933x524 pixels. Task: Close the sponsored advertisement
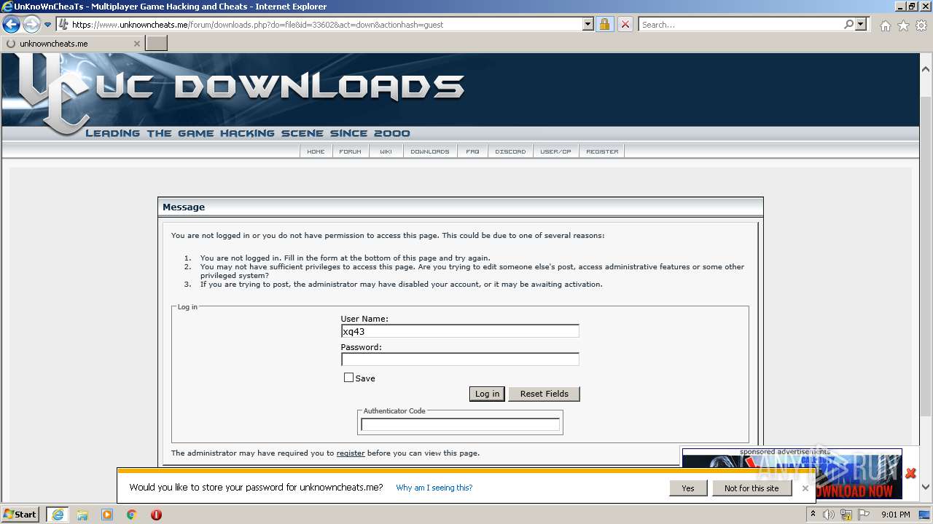910,473
